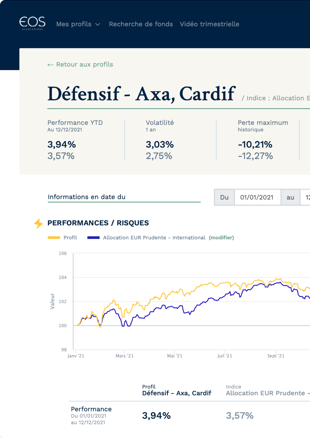Select the Informations en date du label
Image resolution: width=310 pixels, height=438 pixels.
86,197
